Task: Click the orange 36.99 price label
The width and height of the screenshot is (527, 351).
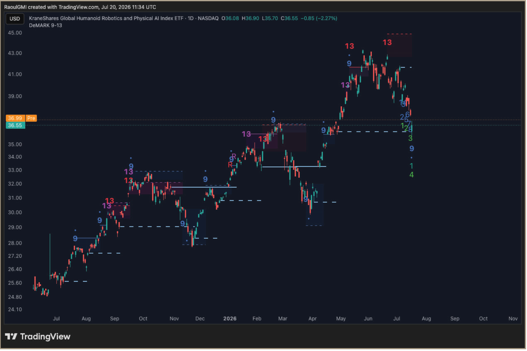Action: click(15, 118)
